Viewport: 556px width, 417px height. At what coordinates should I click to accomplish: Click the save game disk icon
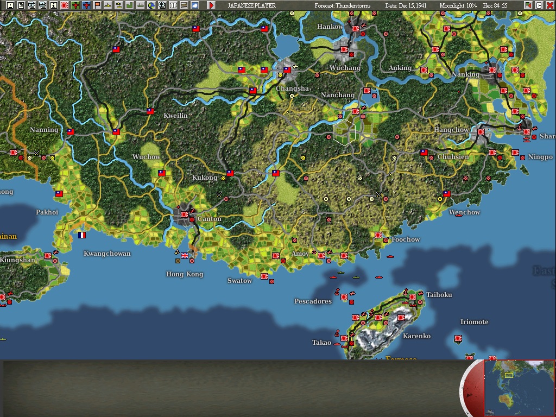point(10,5)
